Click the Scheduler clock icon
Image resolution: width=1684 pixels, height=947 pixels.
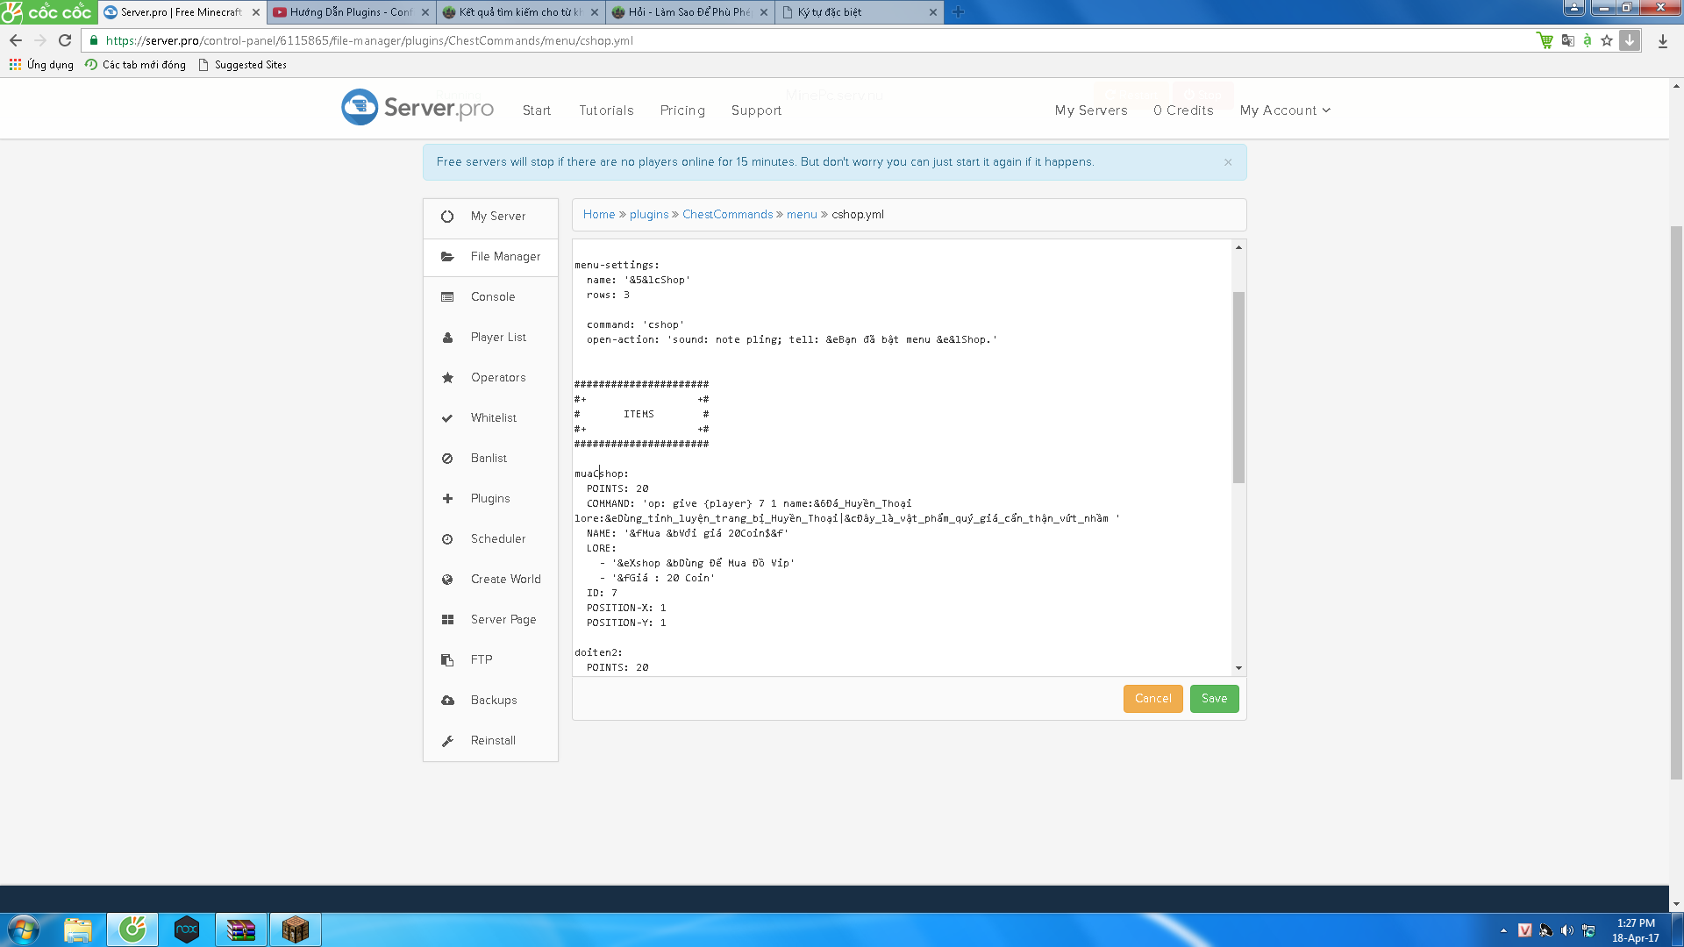click(x=447, y=539)
